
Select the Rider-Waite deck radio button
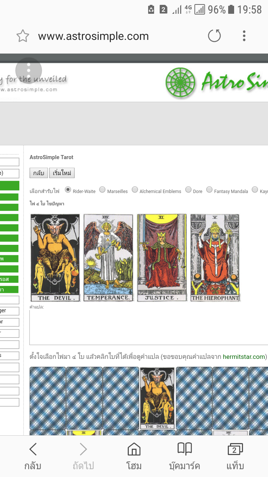pyautogui.click(x=68, y=190)
